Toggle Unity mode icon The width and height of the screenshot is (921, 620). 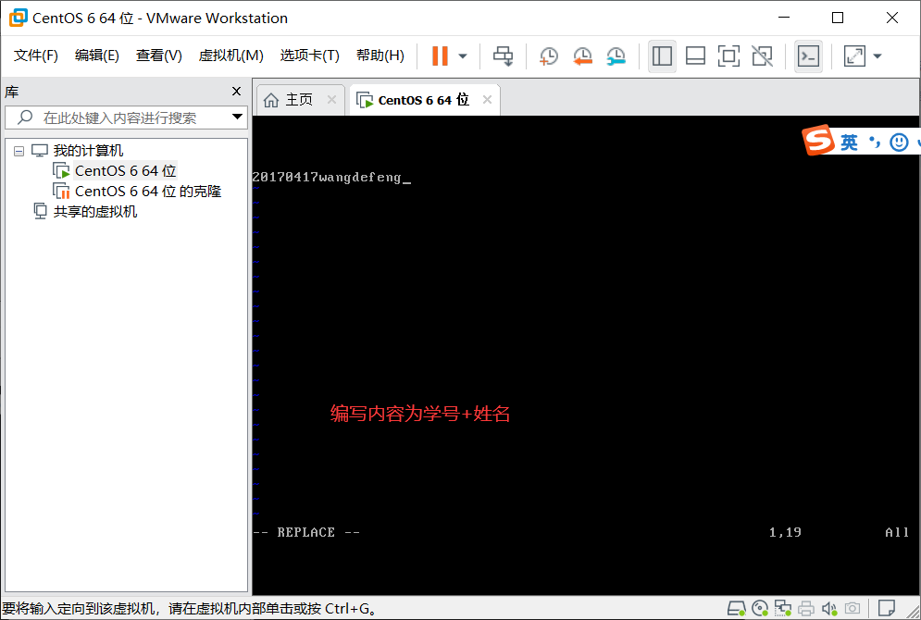tap(763, 56)
